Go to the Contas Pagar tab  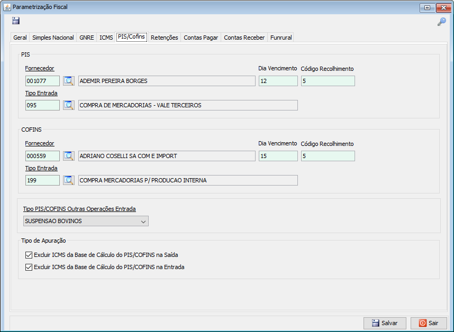click(x=201, y=38)
